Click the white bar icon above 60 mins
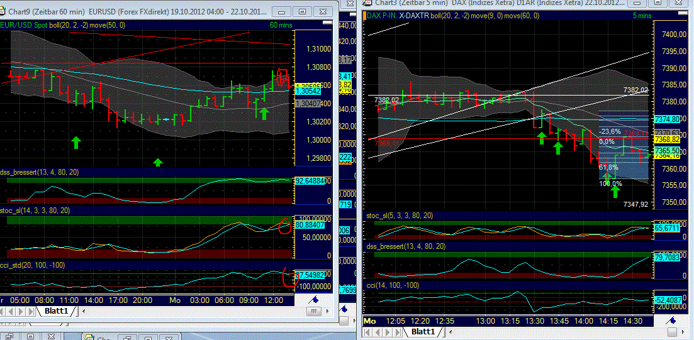This screenshot has height=340, width=694. point(327,23)
